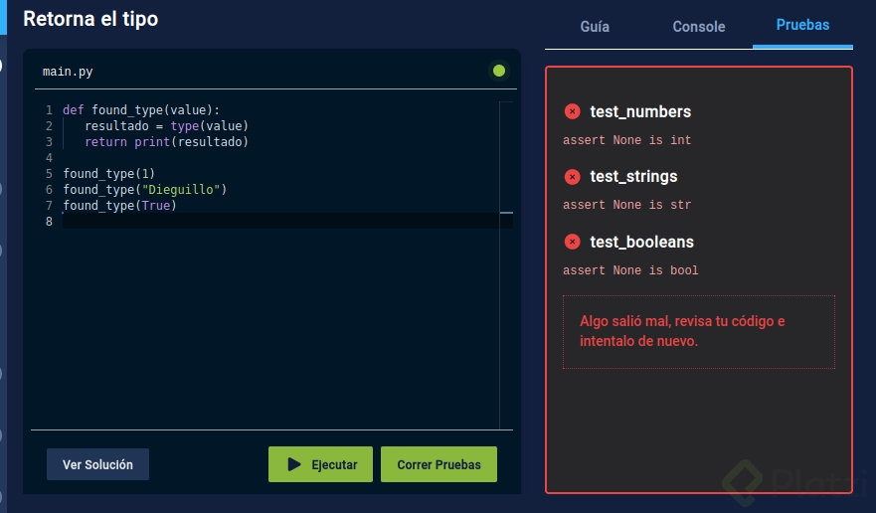Click the "Algo salió mal" error box
876x513 pixels.
coord(698,331)
